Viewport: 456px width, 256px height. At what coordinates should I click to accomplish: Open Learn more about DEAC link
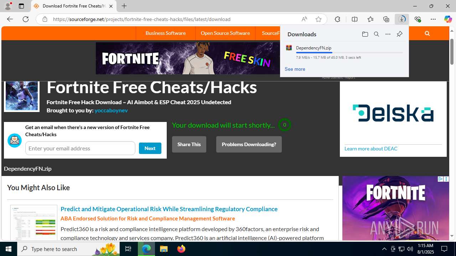click(371, 149)
